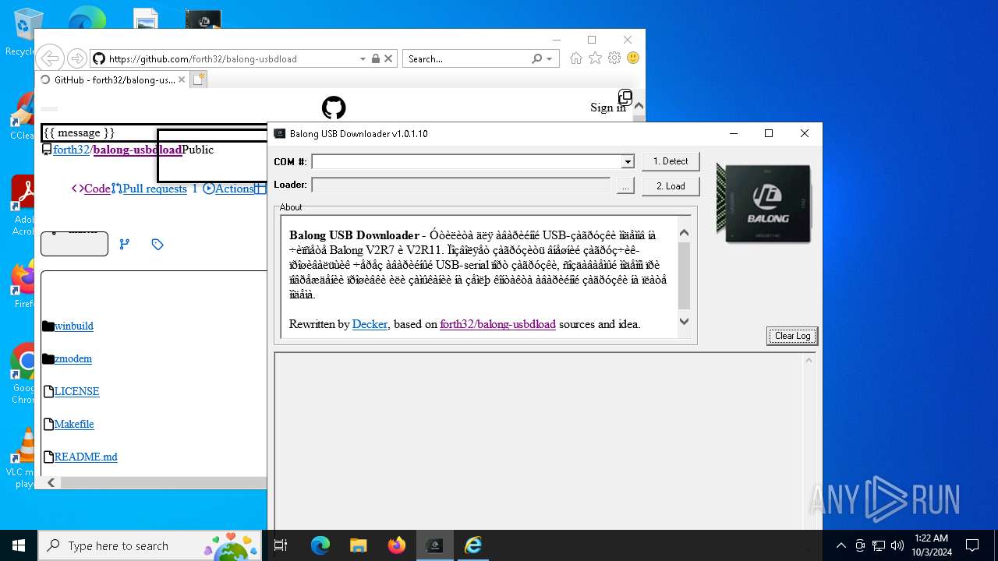Click the branches icon on GitHub page

[x=124, y=244]
